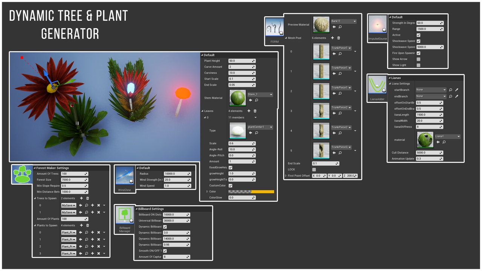Viewport: 482px width, 271px height.
Task: Click the WindZone actor icon
Action: click(125, 176)
